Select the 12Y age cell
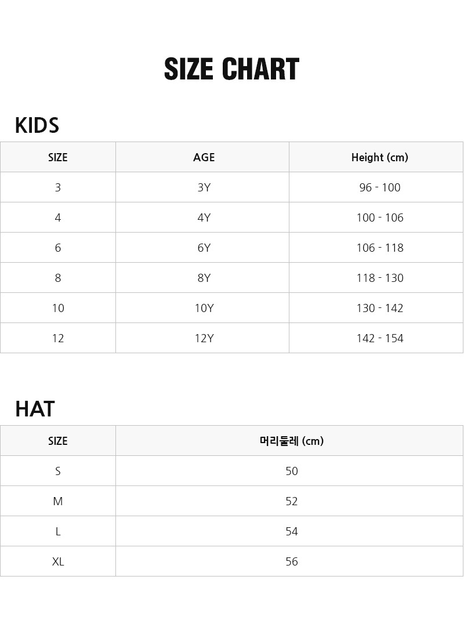 click(204, 338)
